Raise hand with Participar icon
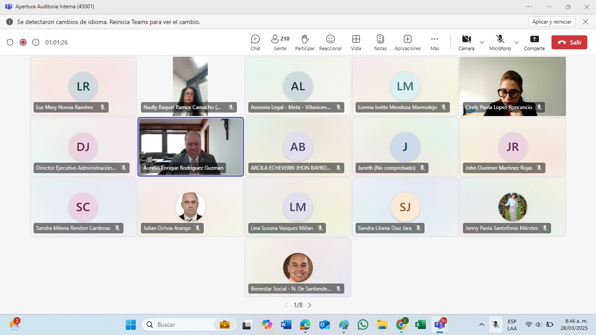 305,42
